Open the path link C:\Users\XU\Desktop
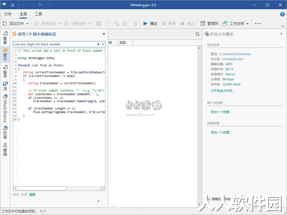This screenshot has height=215, width=287. click(235, 54)
